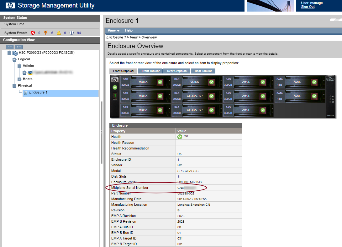Switch to Front Graphical tab
This screenshot has width=342, height=247.
(x=124, y=71)
